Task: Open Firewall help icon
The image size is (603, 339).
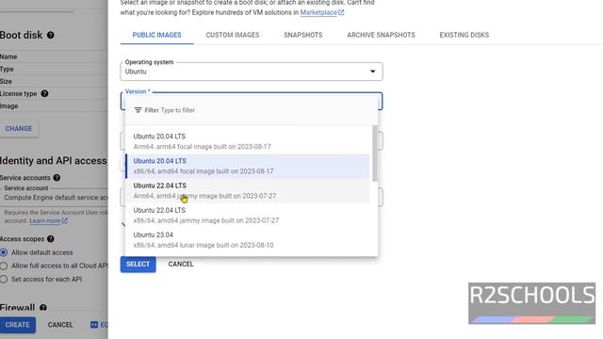Action: point(43,308)
